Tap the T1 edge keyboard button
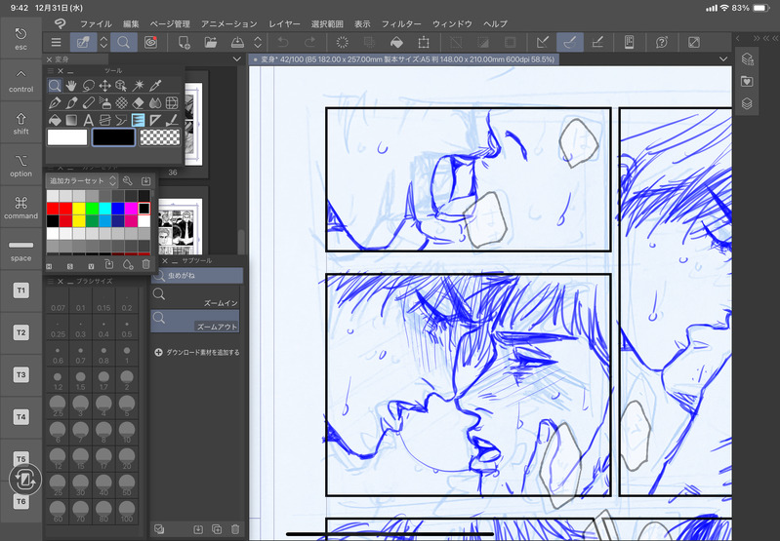 (21, 290)
